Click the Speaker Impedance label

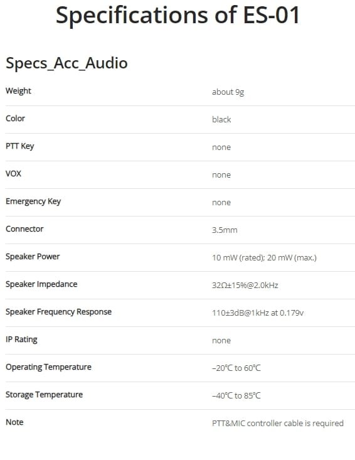click(41, 284)
